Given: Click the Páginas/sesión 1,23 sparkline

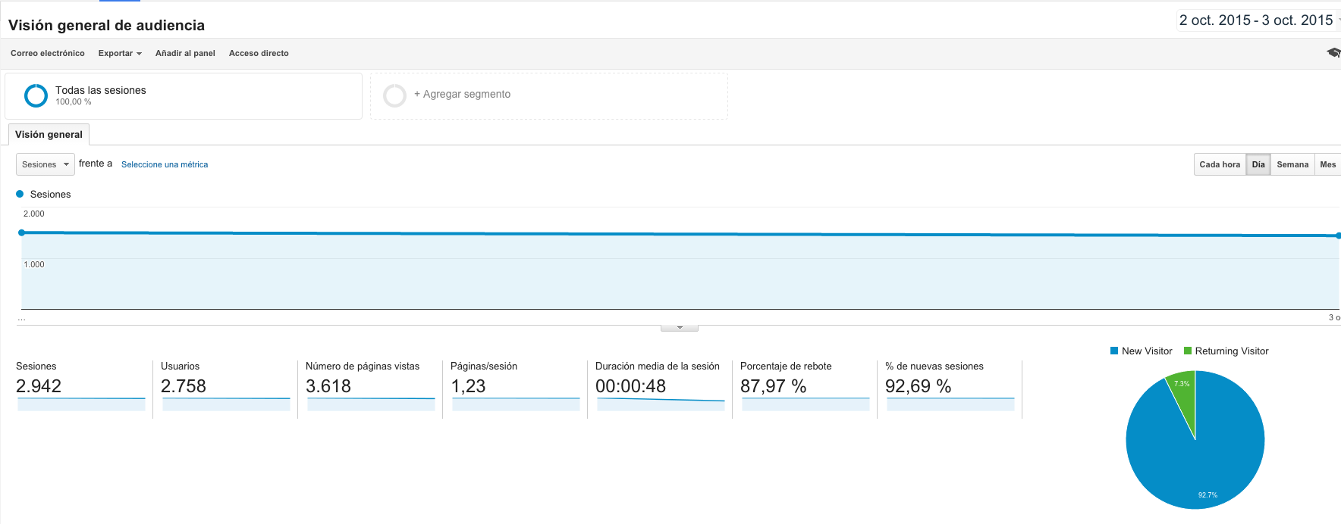Looking at the screenshot, I should tap(516, 404).
